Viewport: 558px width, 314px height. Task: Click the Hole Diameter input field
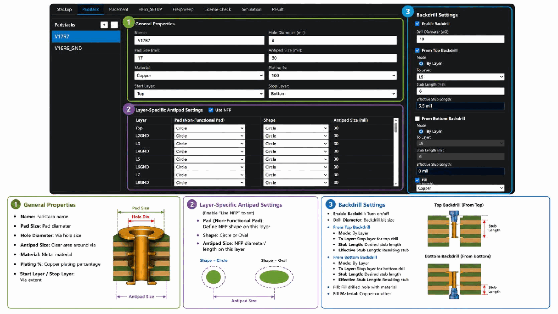333,40
